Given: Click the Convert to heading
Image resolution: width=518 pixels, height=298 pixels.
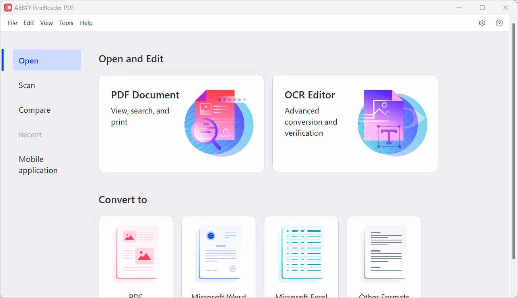Looking at the screenshot, I should pos(123,200).
